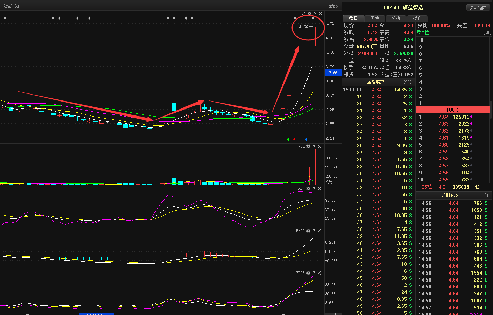Click the 14:57 trade row with volume 534
Viewport: 493px width, 315px height.
(x=453, y=308)
